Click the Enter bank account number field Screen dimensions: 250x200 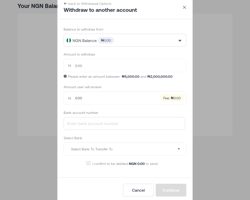[x=124, y=124]
